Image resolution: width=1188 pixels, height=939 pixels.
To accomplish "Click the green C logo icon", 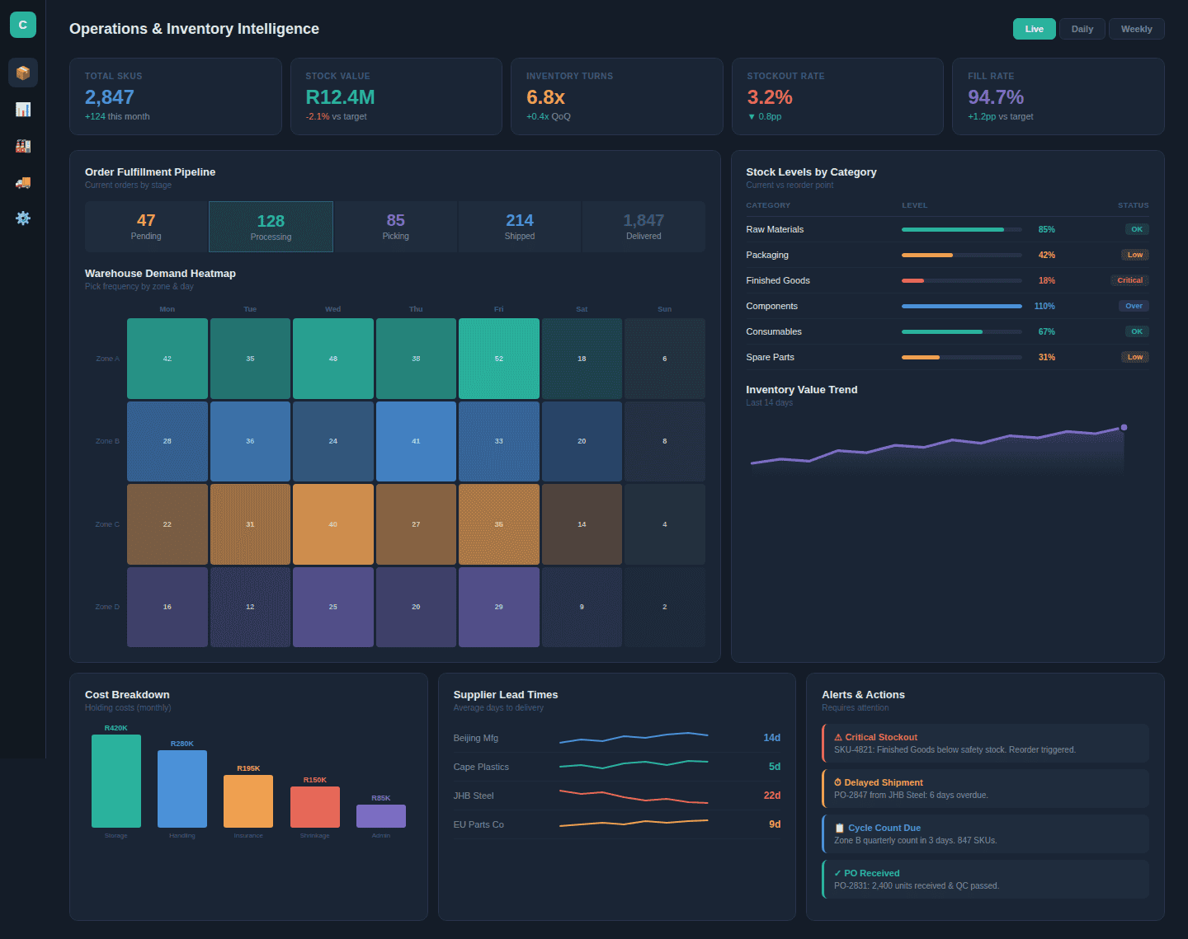I will (23, 25).
